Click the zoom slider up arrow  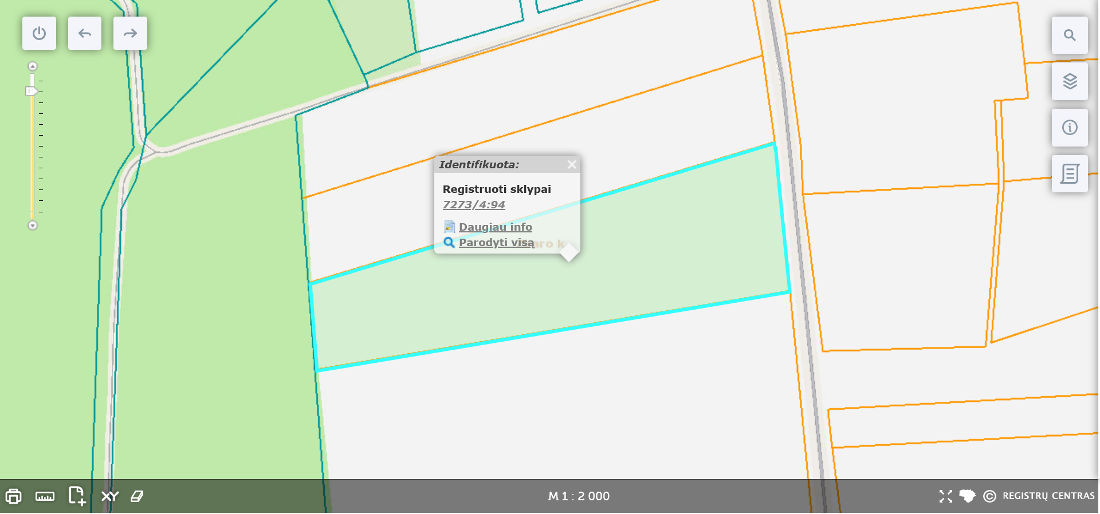(33, 66)
